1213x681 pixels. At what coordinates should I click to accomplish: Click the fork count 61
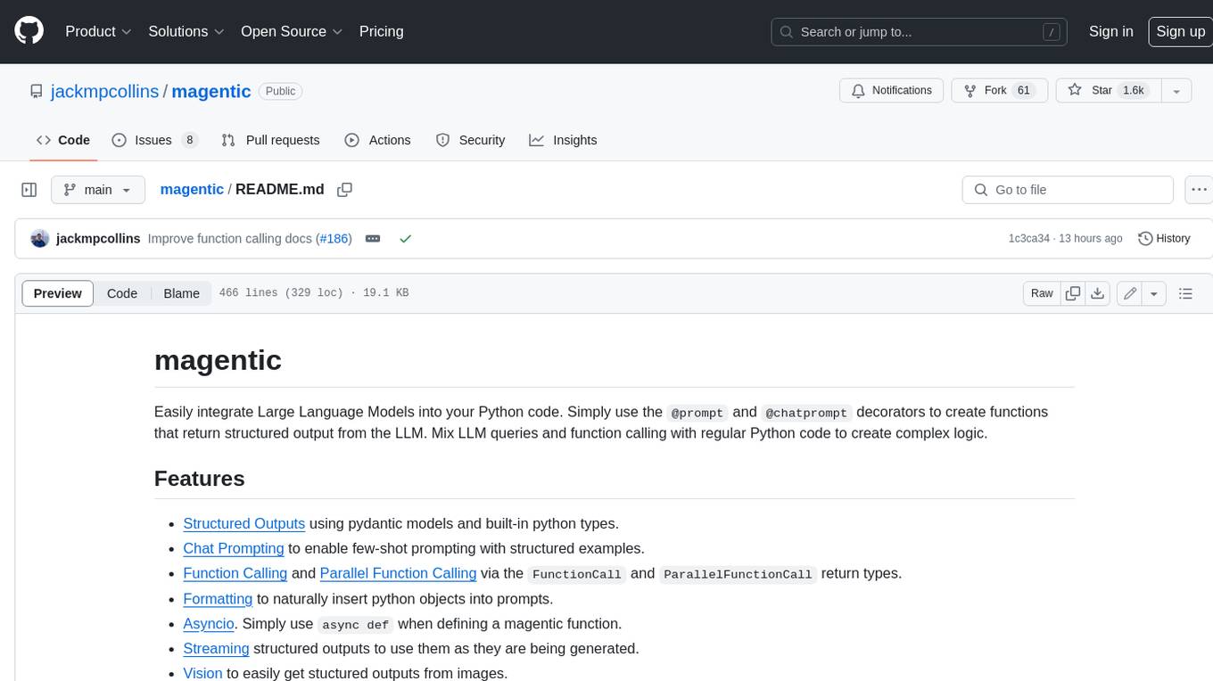pyautogui.click(x=1024, y=91)
